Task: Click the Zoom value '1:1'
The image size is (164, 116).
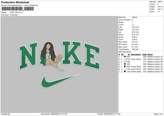Action: click(x=159, y=11)
